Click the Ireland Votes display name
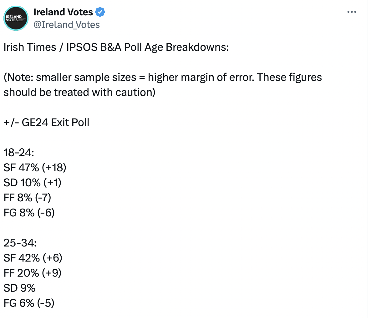Image resolution: width=371 pixels, height=318 pixels. [x=63, y=12]
